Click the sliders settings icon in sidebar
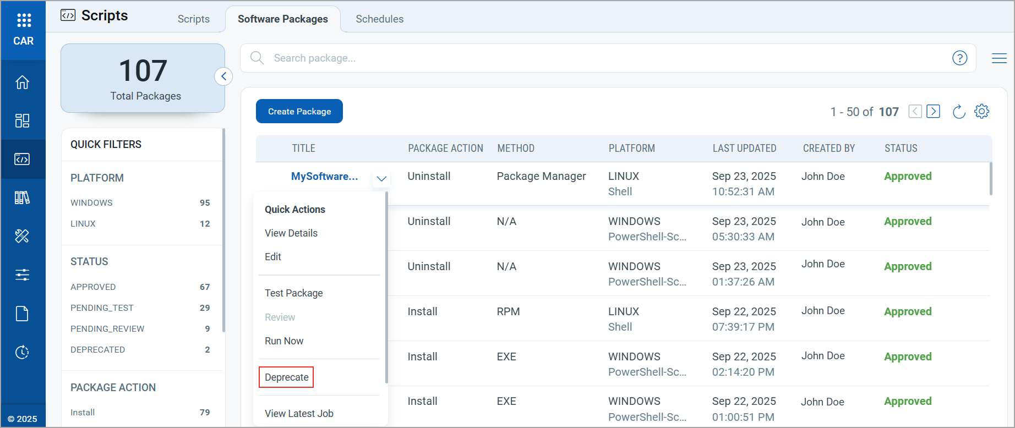Screen dimensions: 1015x428 pos(23,275)
